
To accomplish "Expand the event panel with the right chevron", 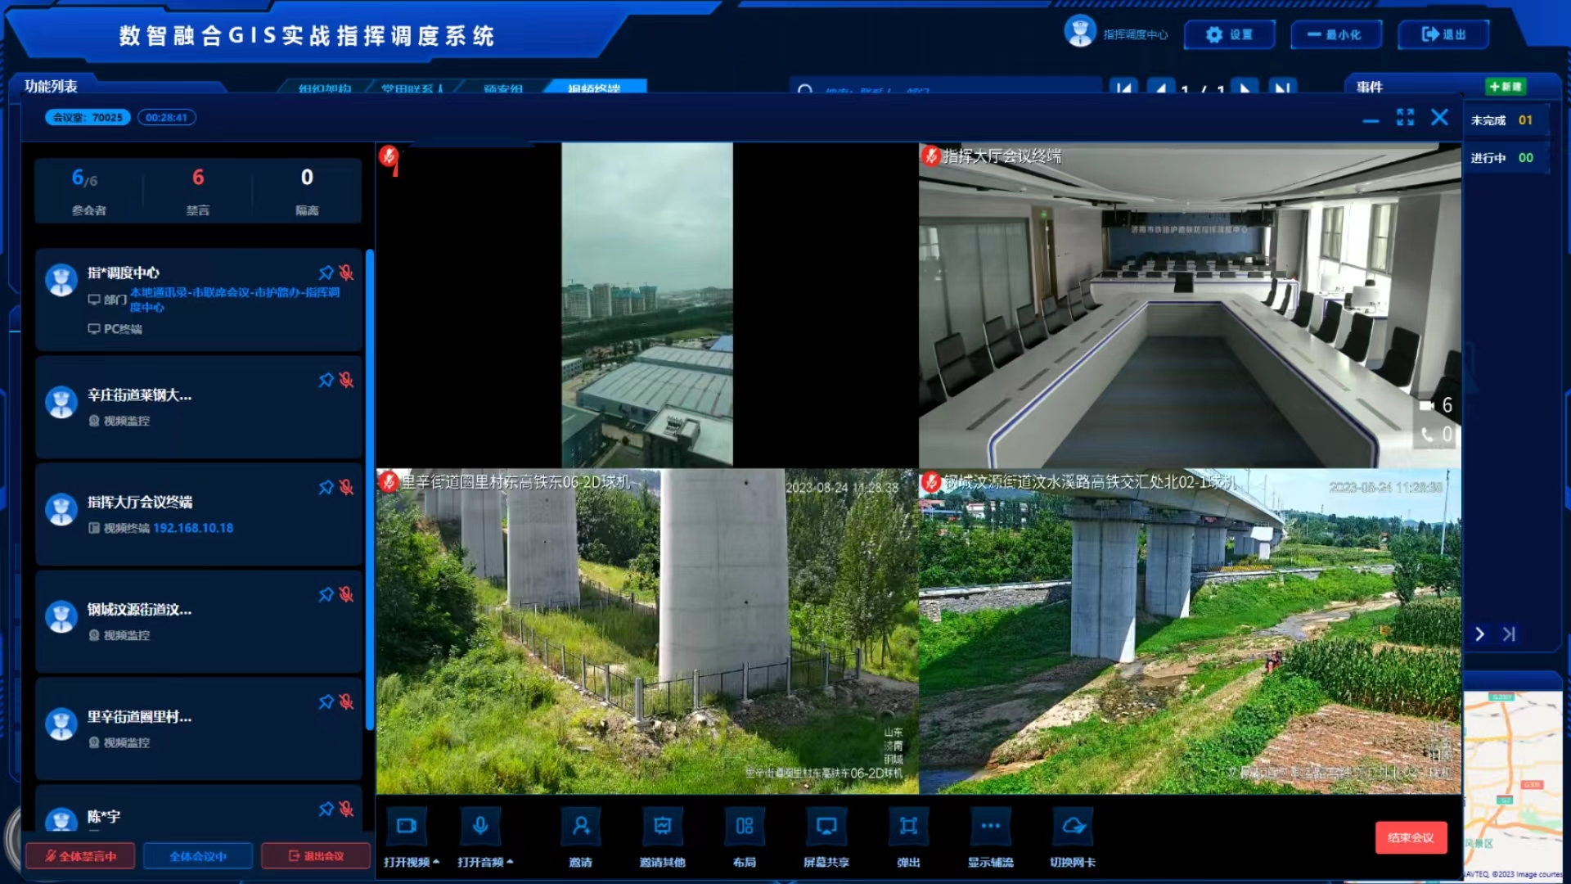I will pyautogui.click(x=1479, y=634).
